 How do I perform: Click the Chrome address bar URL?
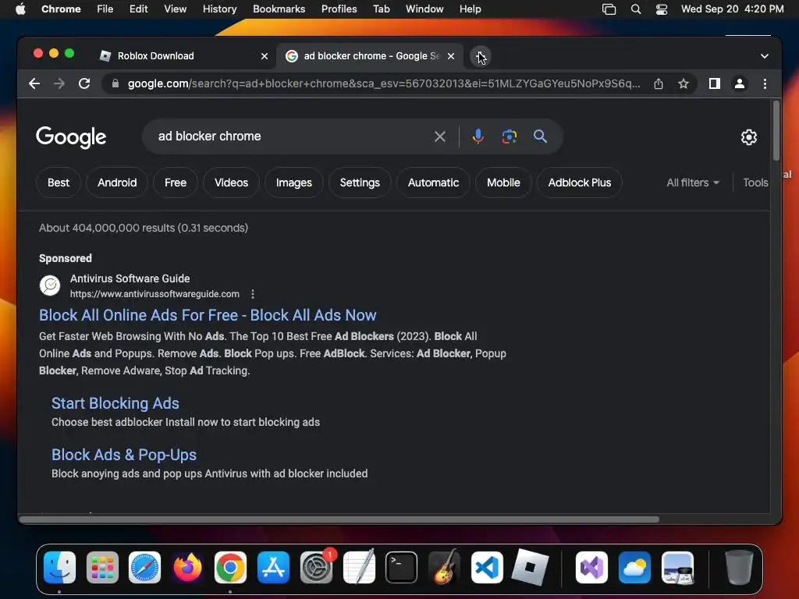pos(384,83)
